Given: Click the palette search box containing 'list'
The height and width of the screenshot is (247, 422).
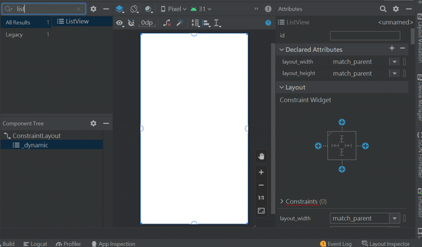Looking at the screenshot, I should (44, 9).
